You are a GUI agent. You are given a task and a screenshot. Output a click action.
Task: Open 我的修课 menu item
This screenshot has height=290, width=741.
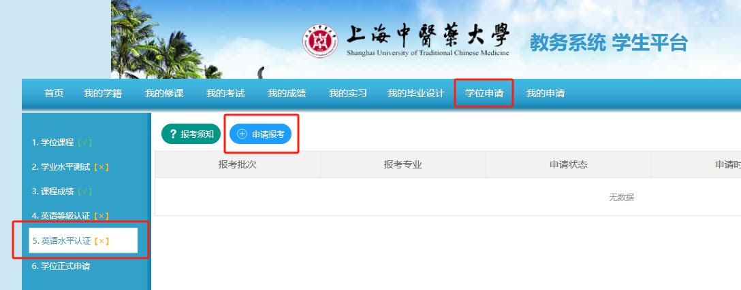point(164,94)
